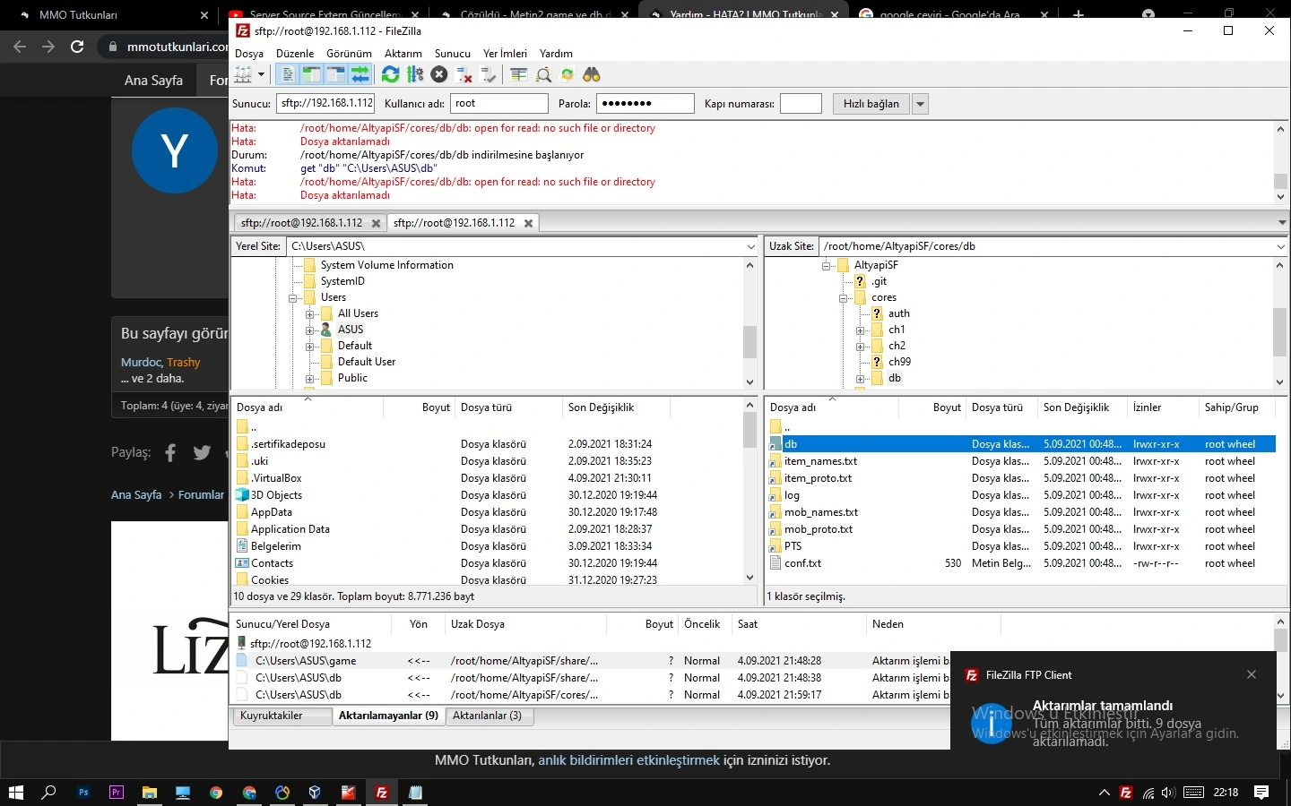Toggle the transfer queue display
This screenshot has width=1291, height=806.
coord(360,75)
